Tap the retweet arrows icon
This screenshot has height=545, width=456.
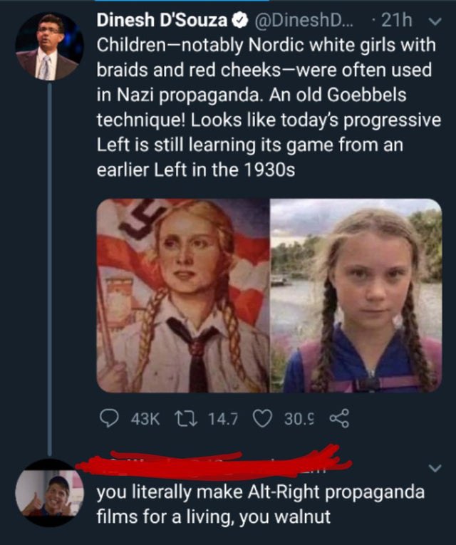pos(186,418)
